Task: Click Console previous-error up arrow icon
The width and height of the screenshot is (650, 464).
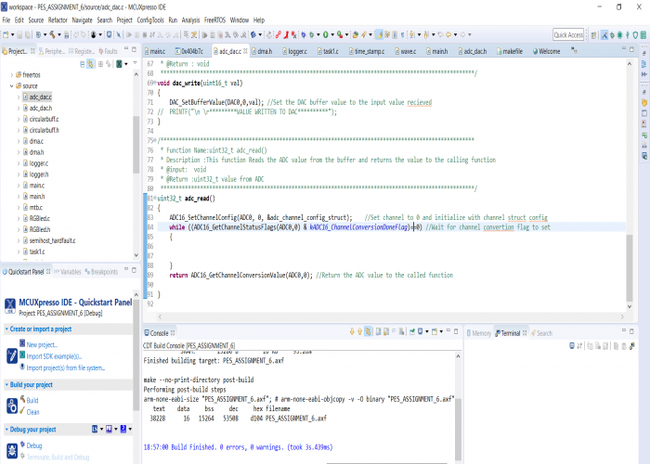Action: 359,332
